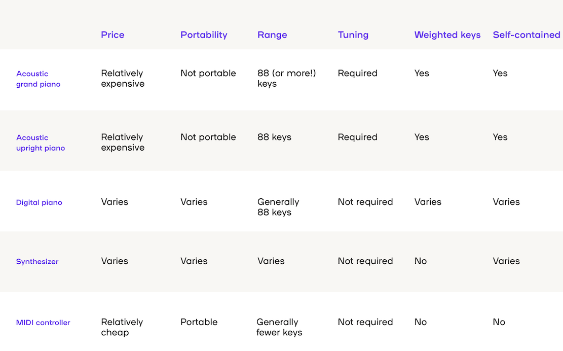
Task: Click 'Generally 88 keys' in Digital piano row
Action: [278, 207]
